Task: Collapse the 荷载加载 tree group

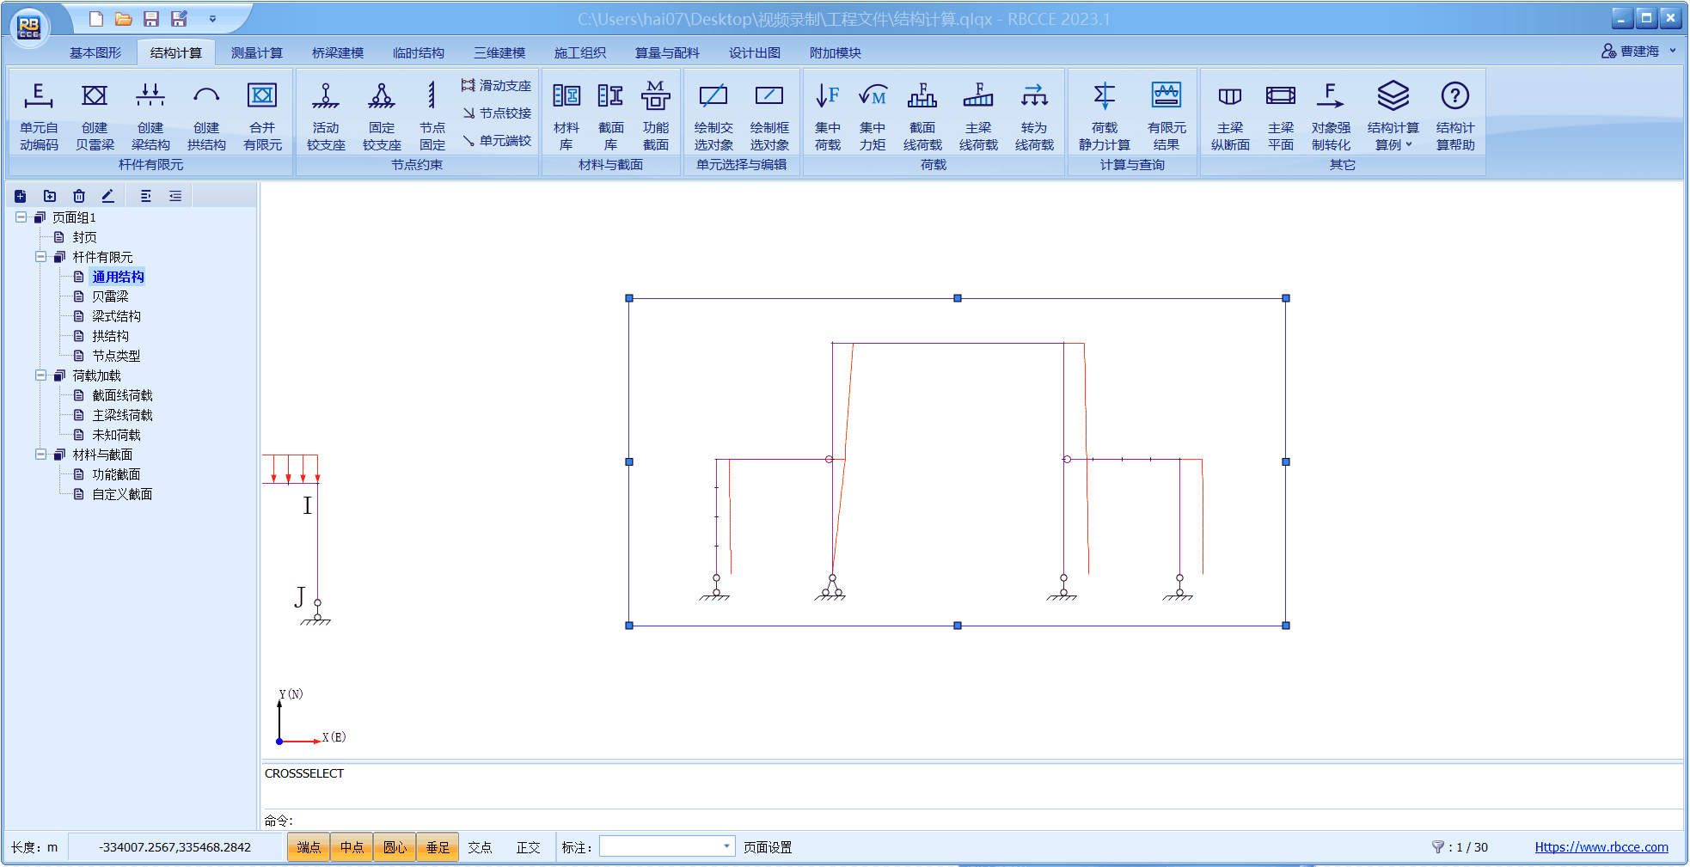Action: tap(40, 375)
